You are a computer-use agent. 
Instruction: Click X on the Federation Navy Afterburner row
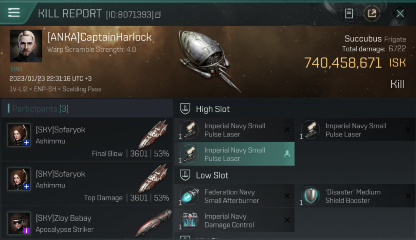tap(287, 196)
